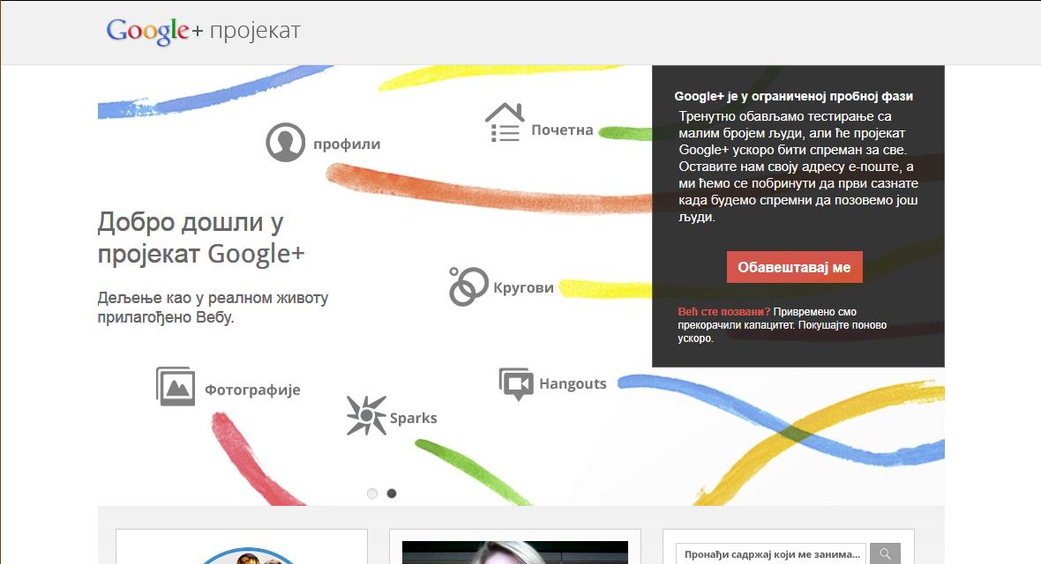The height and width of the screenshot is (564, 1041).
Task: Click the circular photo thumbnail in the bottom-left card
Action: pyautogui.click(x=247, y=556)
